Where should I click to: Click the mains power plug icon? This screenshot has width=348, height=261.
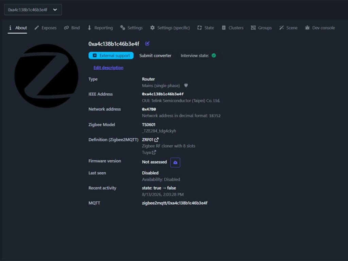(x=186, y=85)
